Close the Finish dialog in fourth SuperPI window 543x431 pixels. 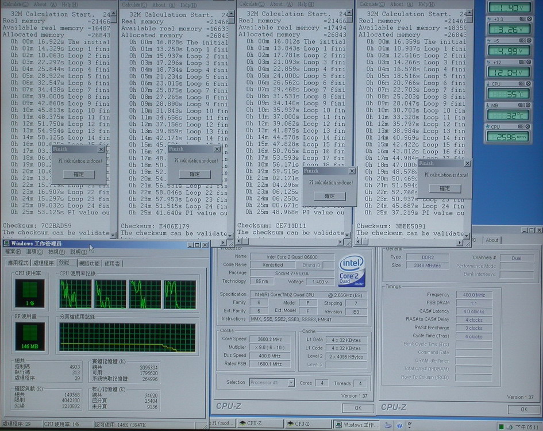[467, 163]
